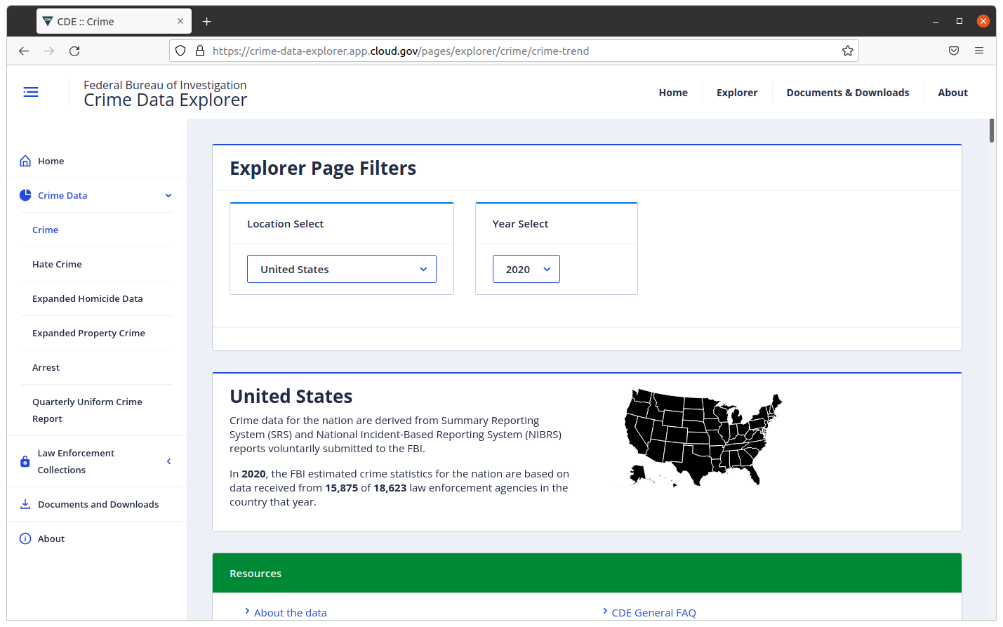The height and width of the screenshot is (627, 1003).
Task: Open the hamburger menu in site header
Action: click(x=31, y=92)
